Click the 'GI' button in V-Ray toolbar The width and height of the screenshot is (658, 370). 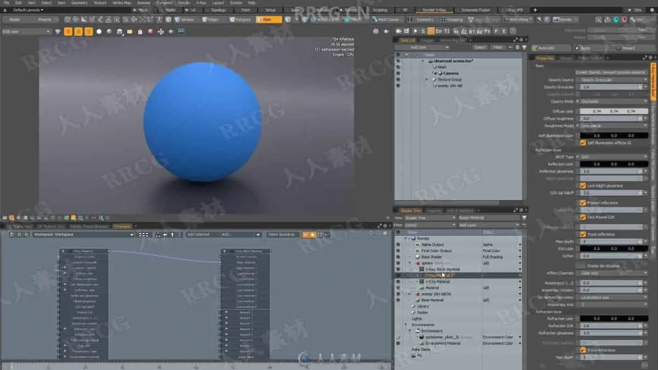pos(463,31)
